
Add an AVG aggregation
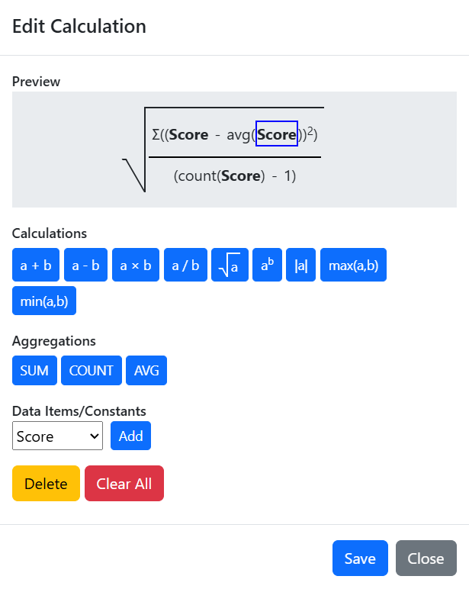point(146,370)
